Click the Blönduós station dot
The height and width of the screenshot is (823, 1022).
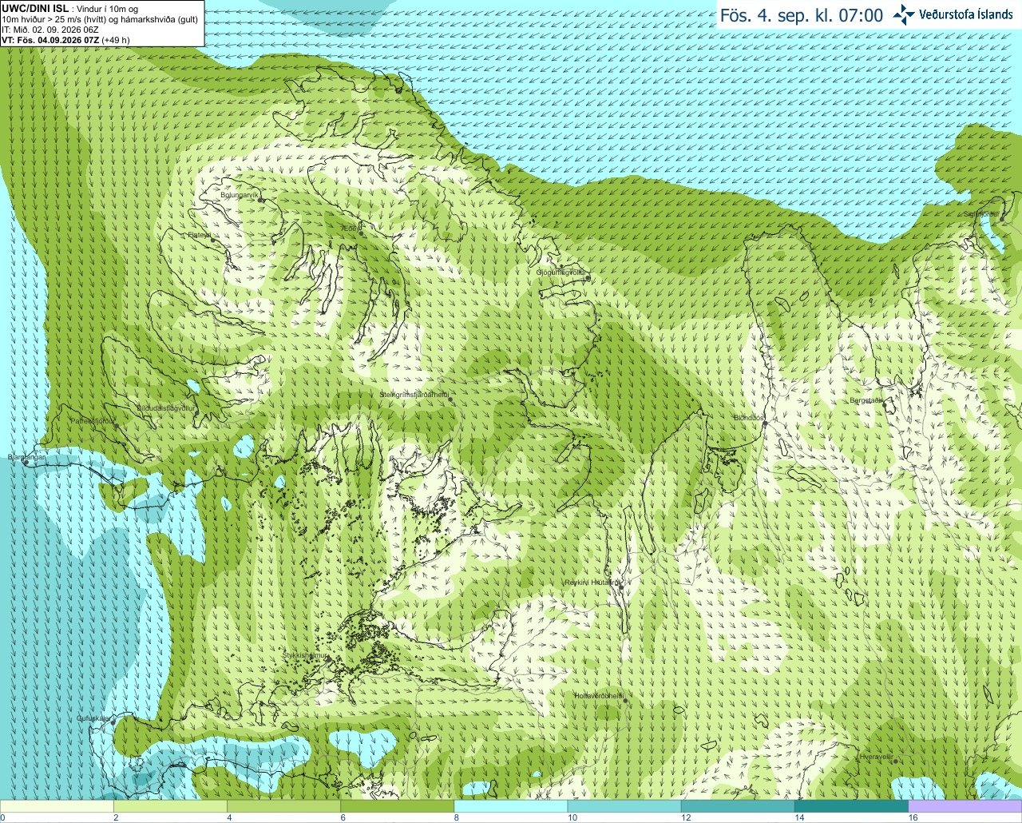tap(764, 424)
